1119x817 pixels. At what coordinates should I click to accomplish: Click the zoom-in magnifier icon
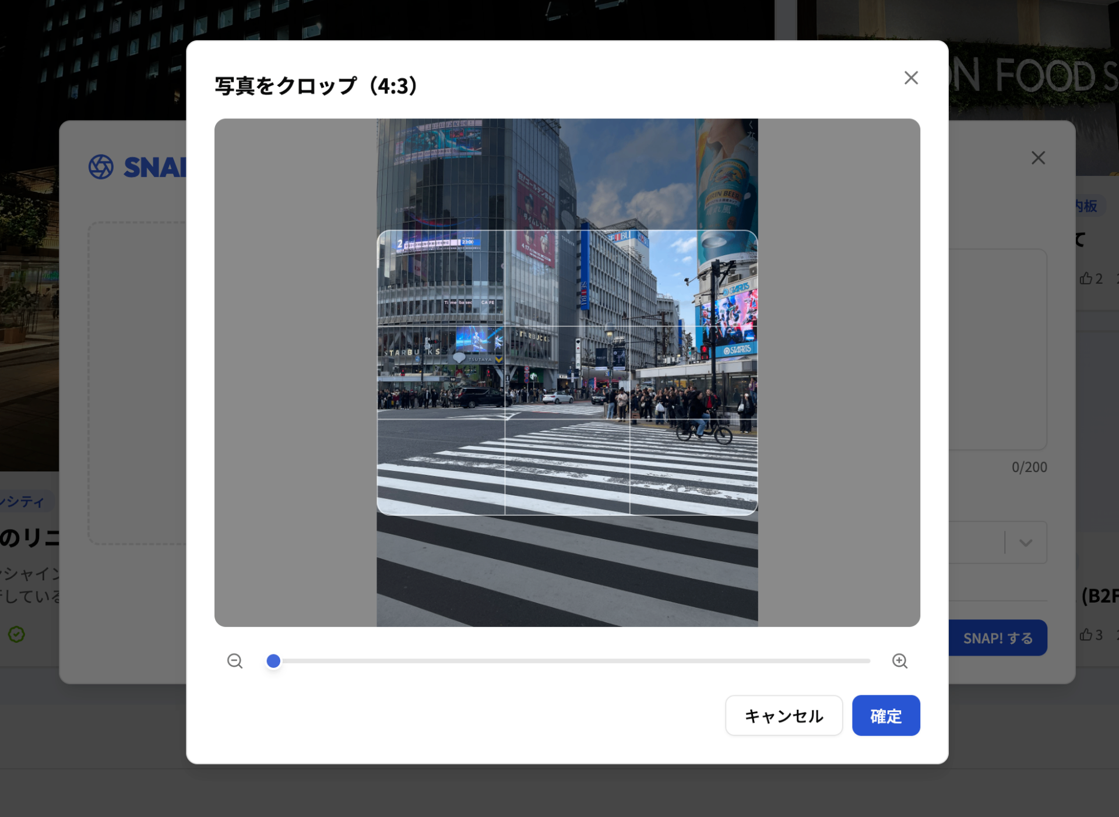click(899, 661)
